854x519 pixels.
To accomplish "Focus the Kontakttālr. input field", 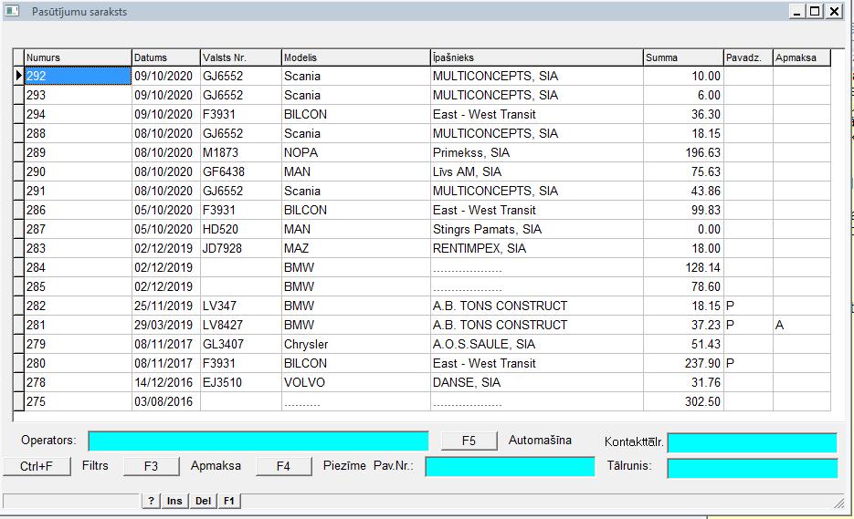I will pyautogui.click(x=752, y=442).
